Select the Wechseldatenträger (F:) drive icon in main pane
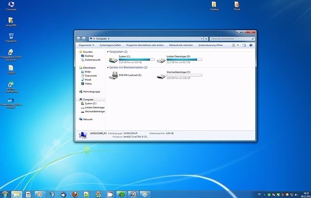The width and height of the screenshot is (311, 198). click(161, 76)
